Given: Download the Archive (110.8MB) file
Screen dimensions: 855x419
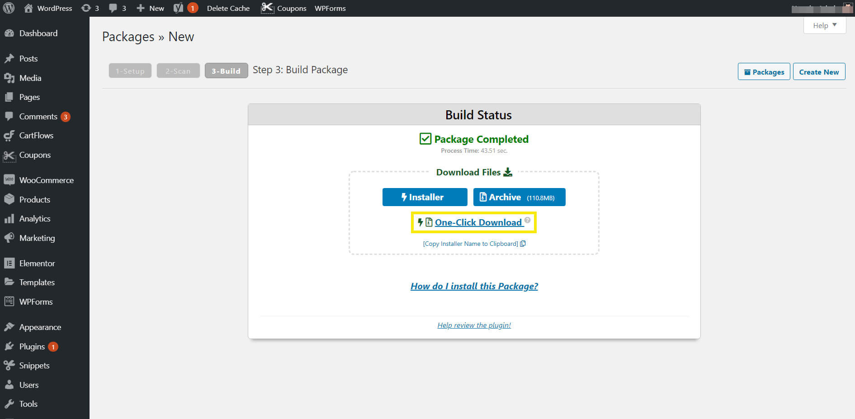Looking at the screenshot, I should pos(519,197).
